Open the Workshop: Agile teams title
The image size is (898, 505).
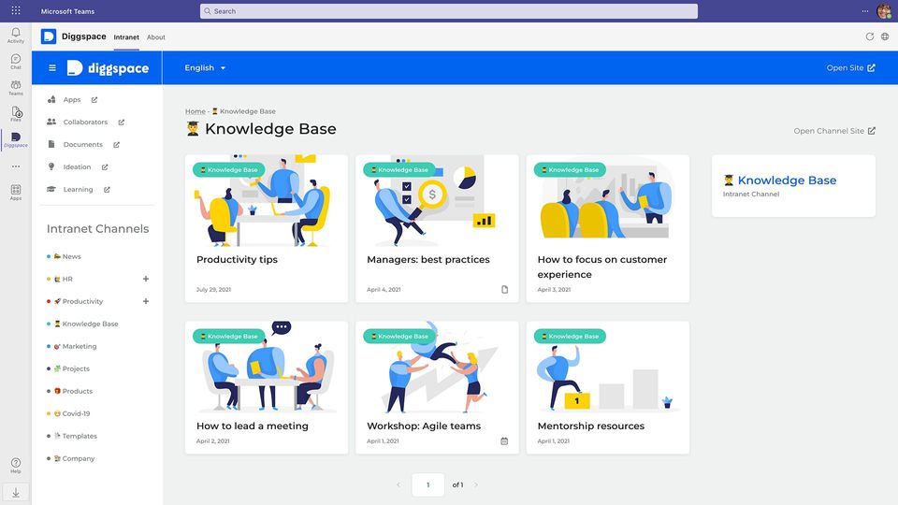pyautogui.click(x=423, y=426)
